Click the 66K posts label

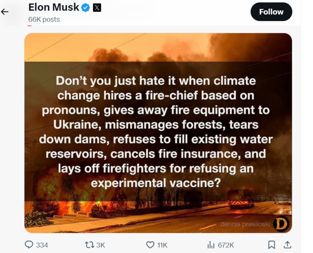click(44, 19)
